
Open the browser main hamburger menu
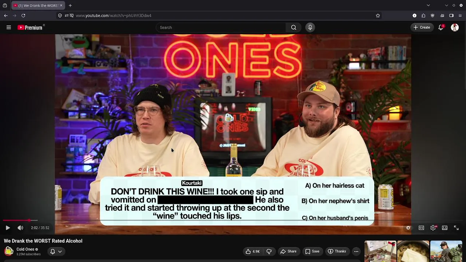[460, 16]
